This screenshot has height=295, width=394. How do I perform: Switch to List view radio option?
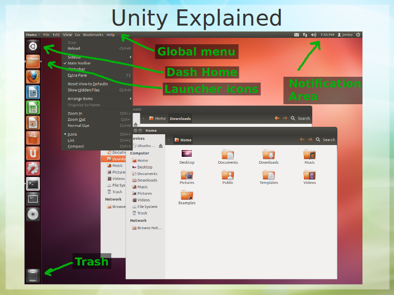(97, 140)
